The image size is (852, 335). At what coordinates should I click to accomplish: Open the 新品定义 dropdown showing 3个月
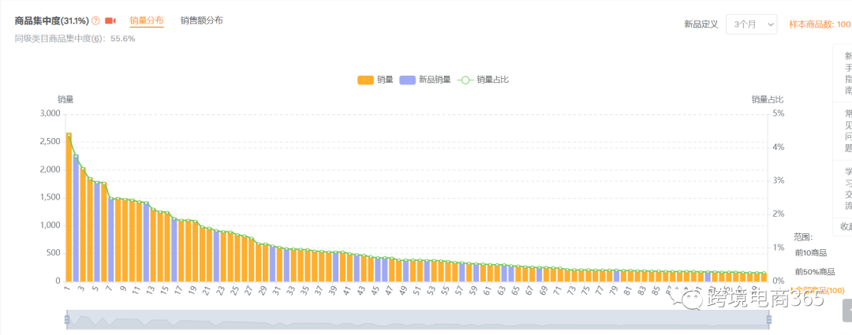point(752,24)
